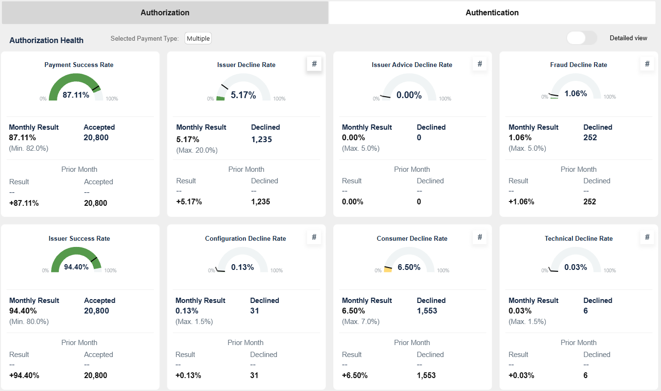Toggle the Detailed view switch
661x391 pixels.
click(582, 38)
